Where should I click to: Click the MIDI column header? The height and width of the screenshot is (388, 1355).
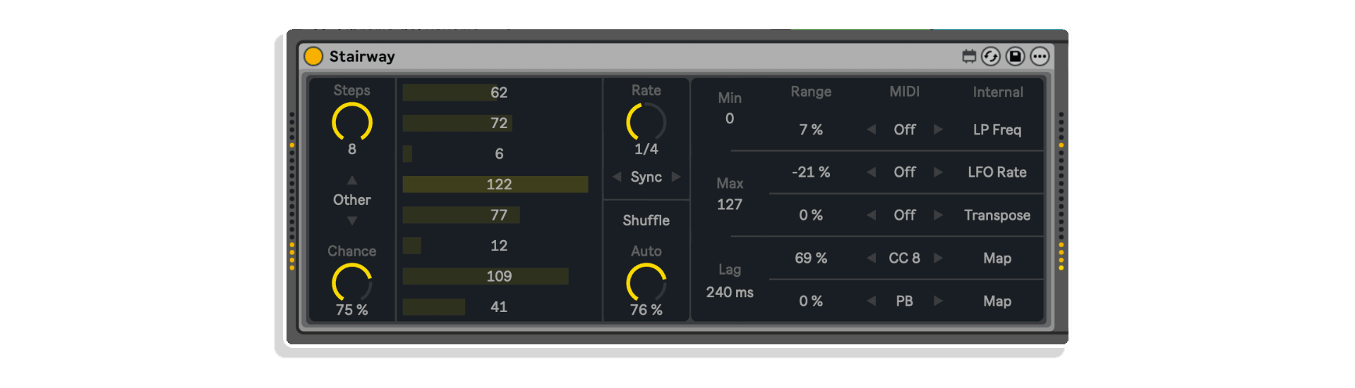(x=905, y=92)
